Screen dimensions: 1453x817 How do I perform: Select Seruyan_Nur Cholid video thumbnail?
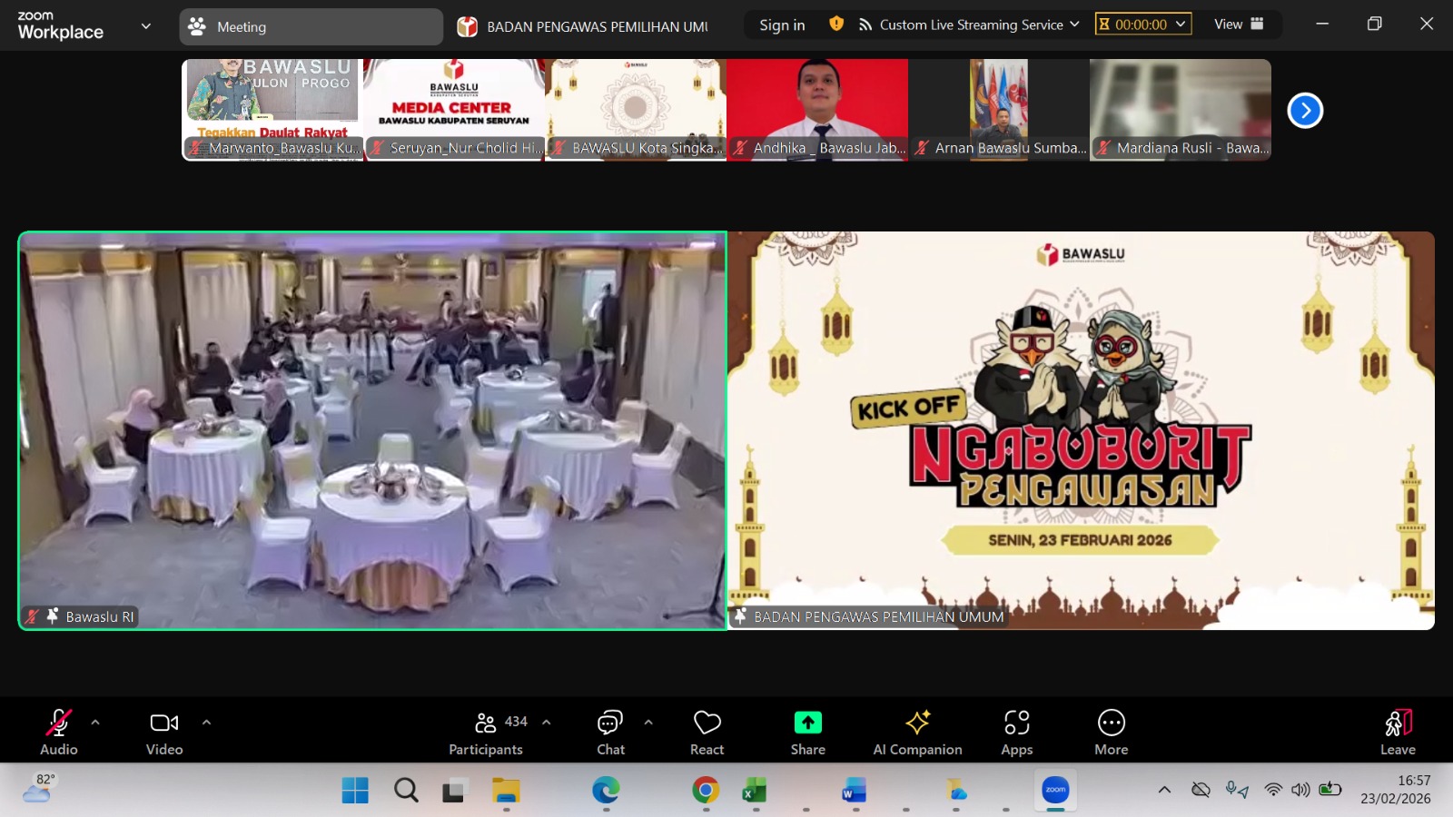(454, 110)
